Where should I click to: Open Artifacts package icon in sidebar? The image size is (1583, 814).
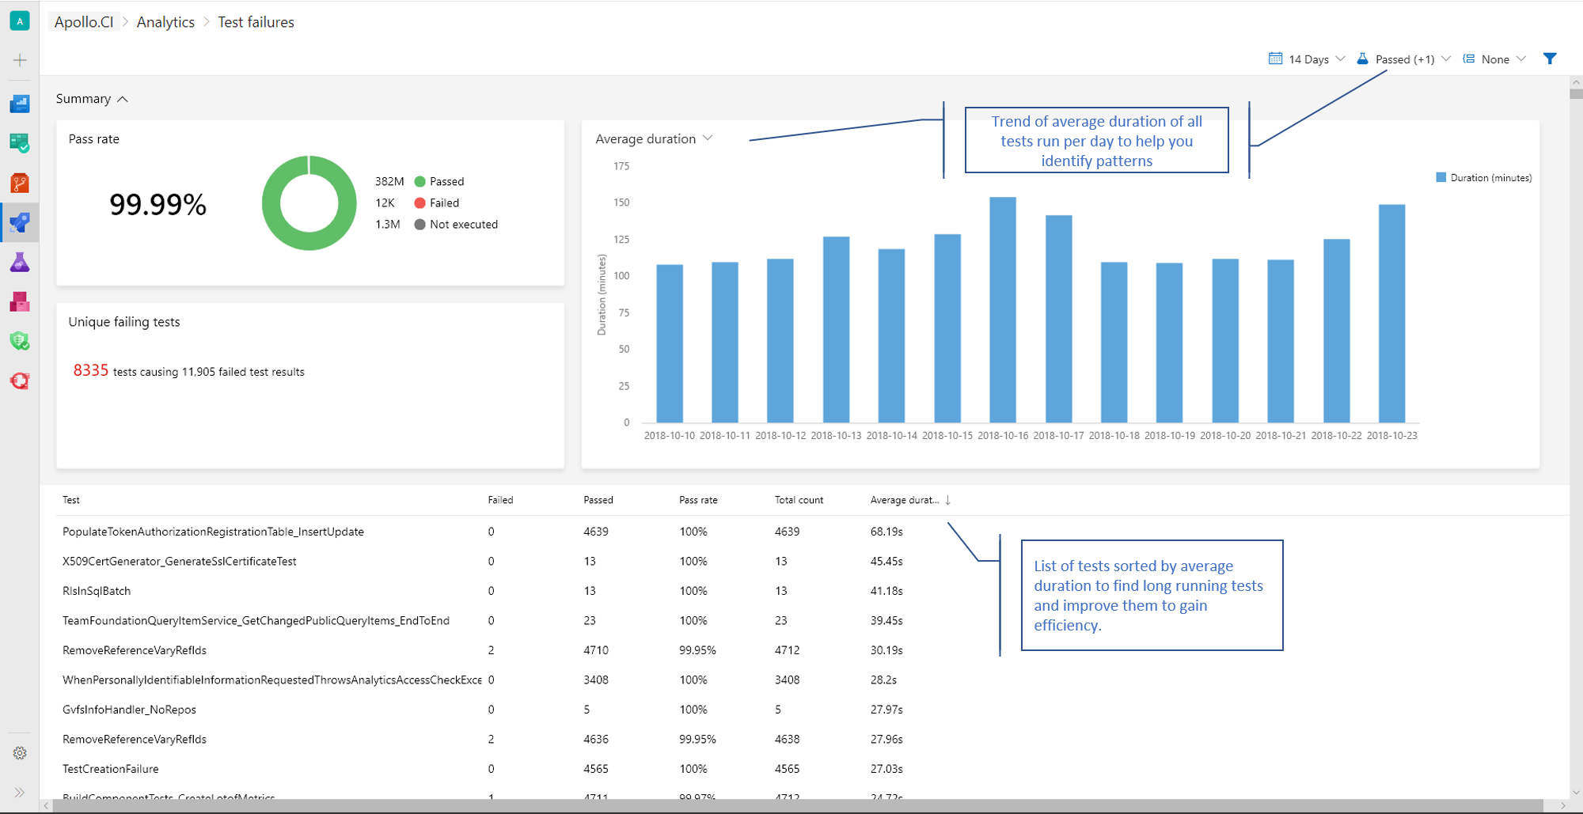(20, 302)
